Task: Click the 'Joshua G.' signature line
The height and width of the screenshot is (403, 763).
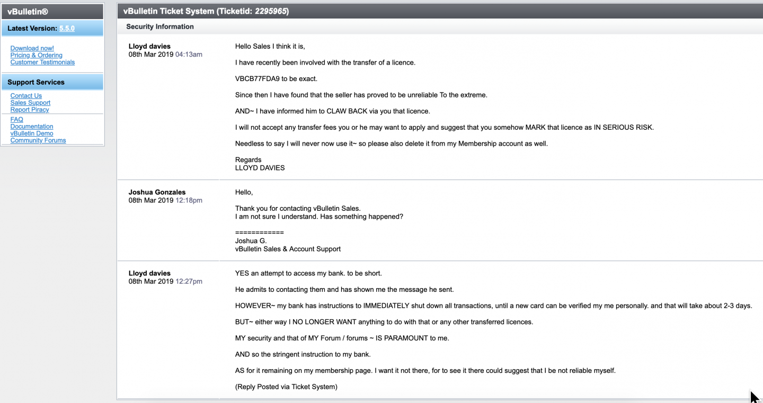Action: pyautogui.click(x=251, y=241)
